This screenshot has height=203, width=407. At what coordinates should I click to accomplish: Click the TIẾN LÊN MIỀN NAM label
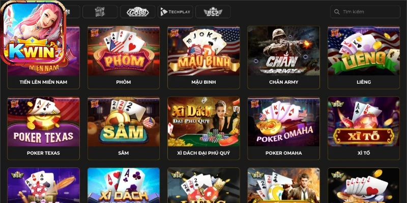(43, 82)
